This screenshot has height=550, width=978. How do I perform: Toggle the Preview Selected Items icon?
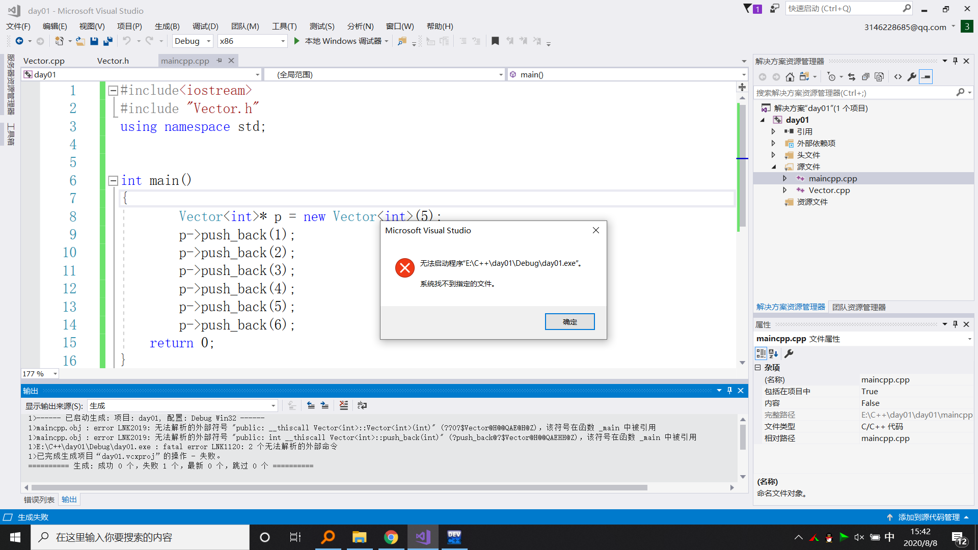(x=926, y=77)
